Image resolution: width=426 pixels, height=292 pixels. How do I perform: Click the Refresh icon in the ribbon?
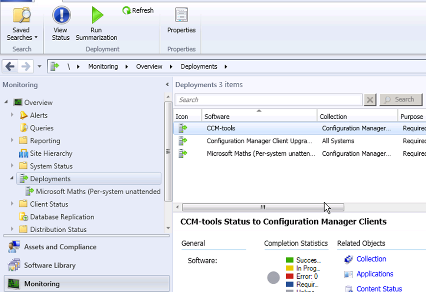click(x=126, y=11)
